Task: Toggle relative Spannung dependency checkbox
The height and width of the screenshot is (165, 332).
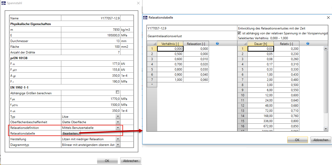Action: [x=239, y=33]
